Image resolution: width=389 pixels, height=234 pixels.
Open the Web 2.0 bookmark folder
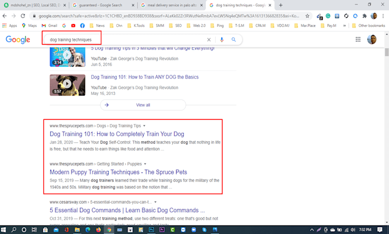click(196, 26)
